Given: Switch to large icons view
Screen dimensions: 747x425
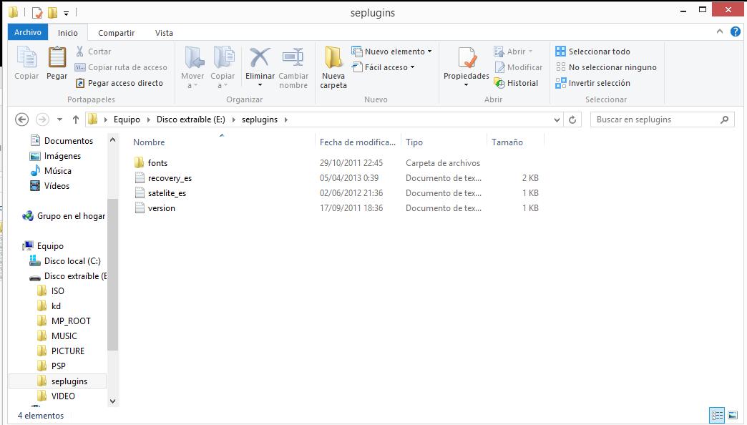Looking at the screenshot, I should point(732,415).
